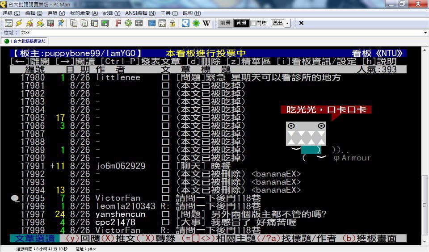The width and height of the screenshot is (429, 252).
Task: Pick the 前景 foreground color swatch
Action: (x=225, y=23)
